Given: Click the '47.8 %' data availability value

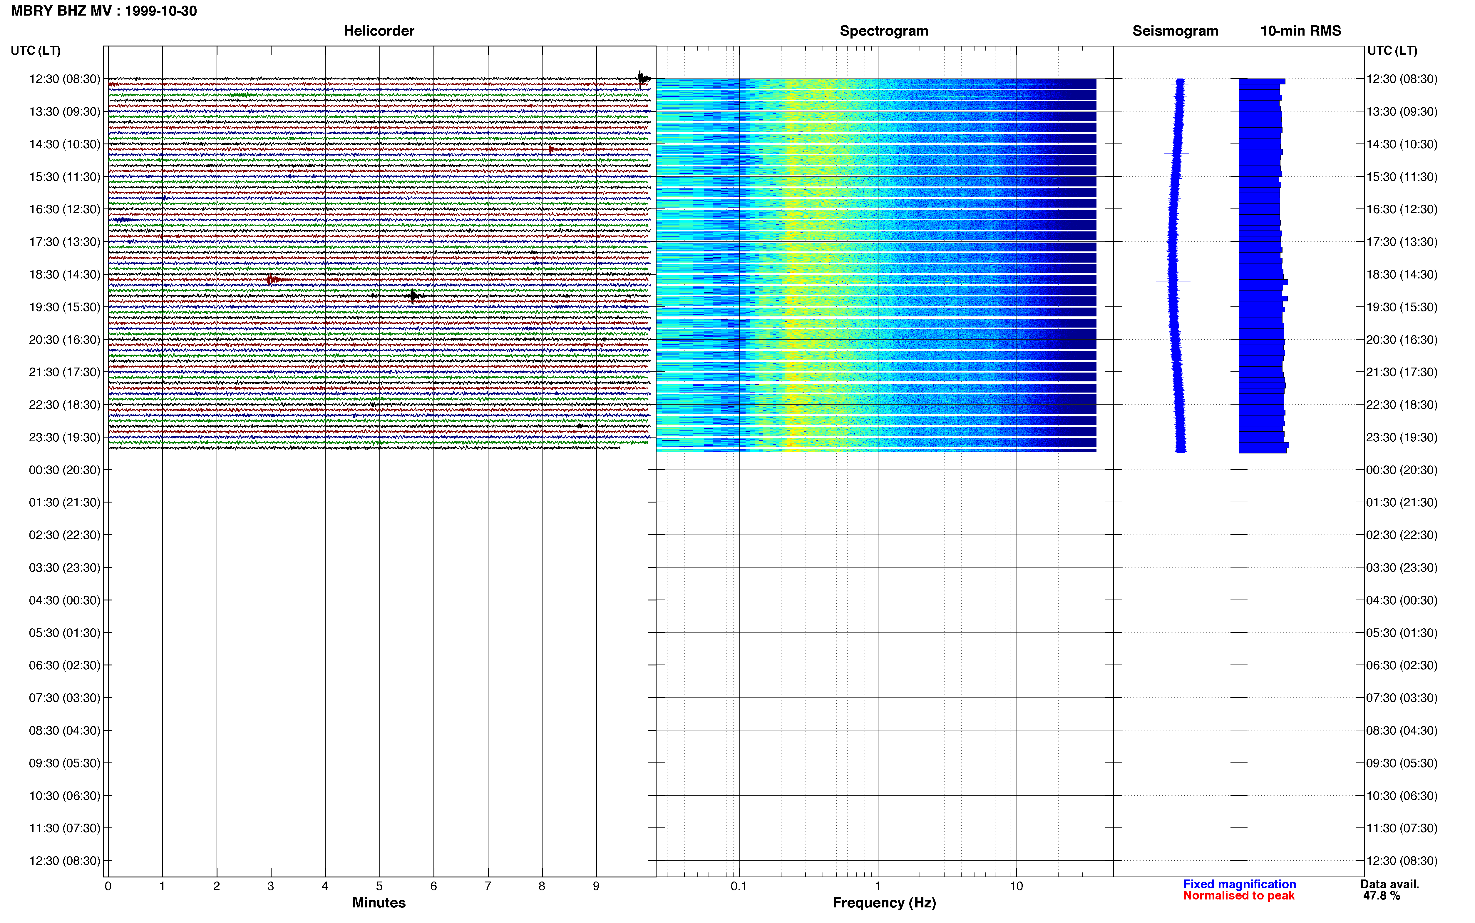Looking at the screenshot, I should coord(1382,896).
